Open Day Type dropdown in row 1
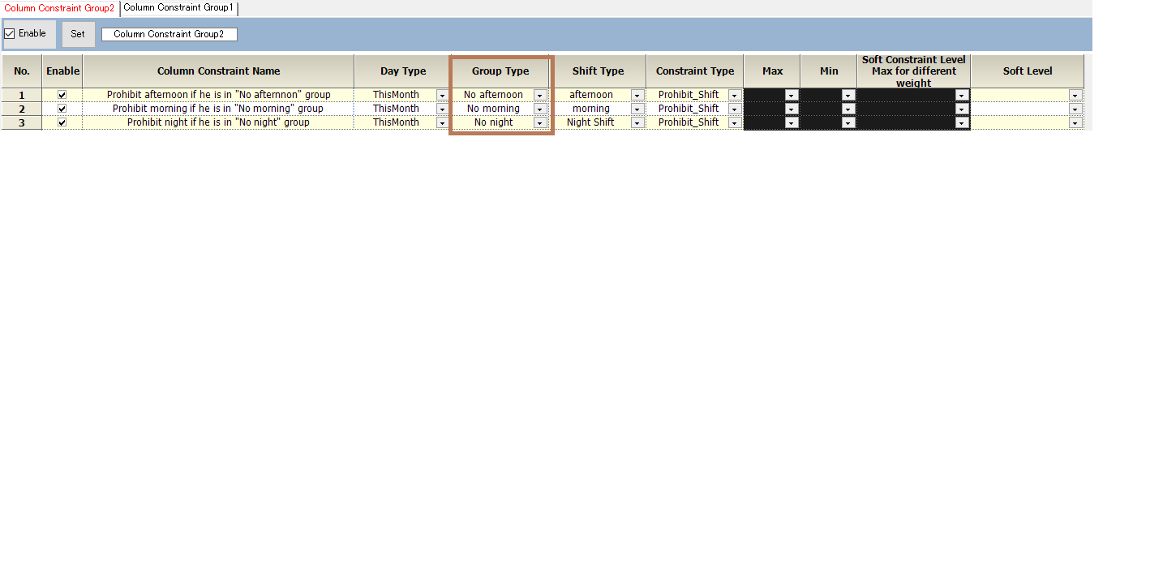 tap(442, 95)
